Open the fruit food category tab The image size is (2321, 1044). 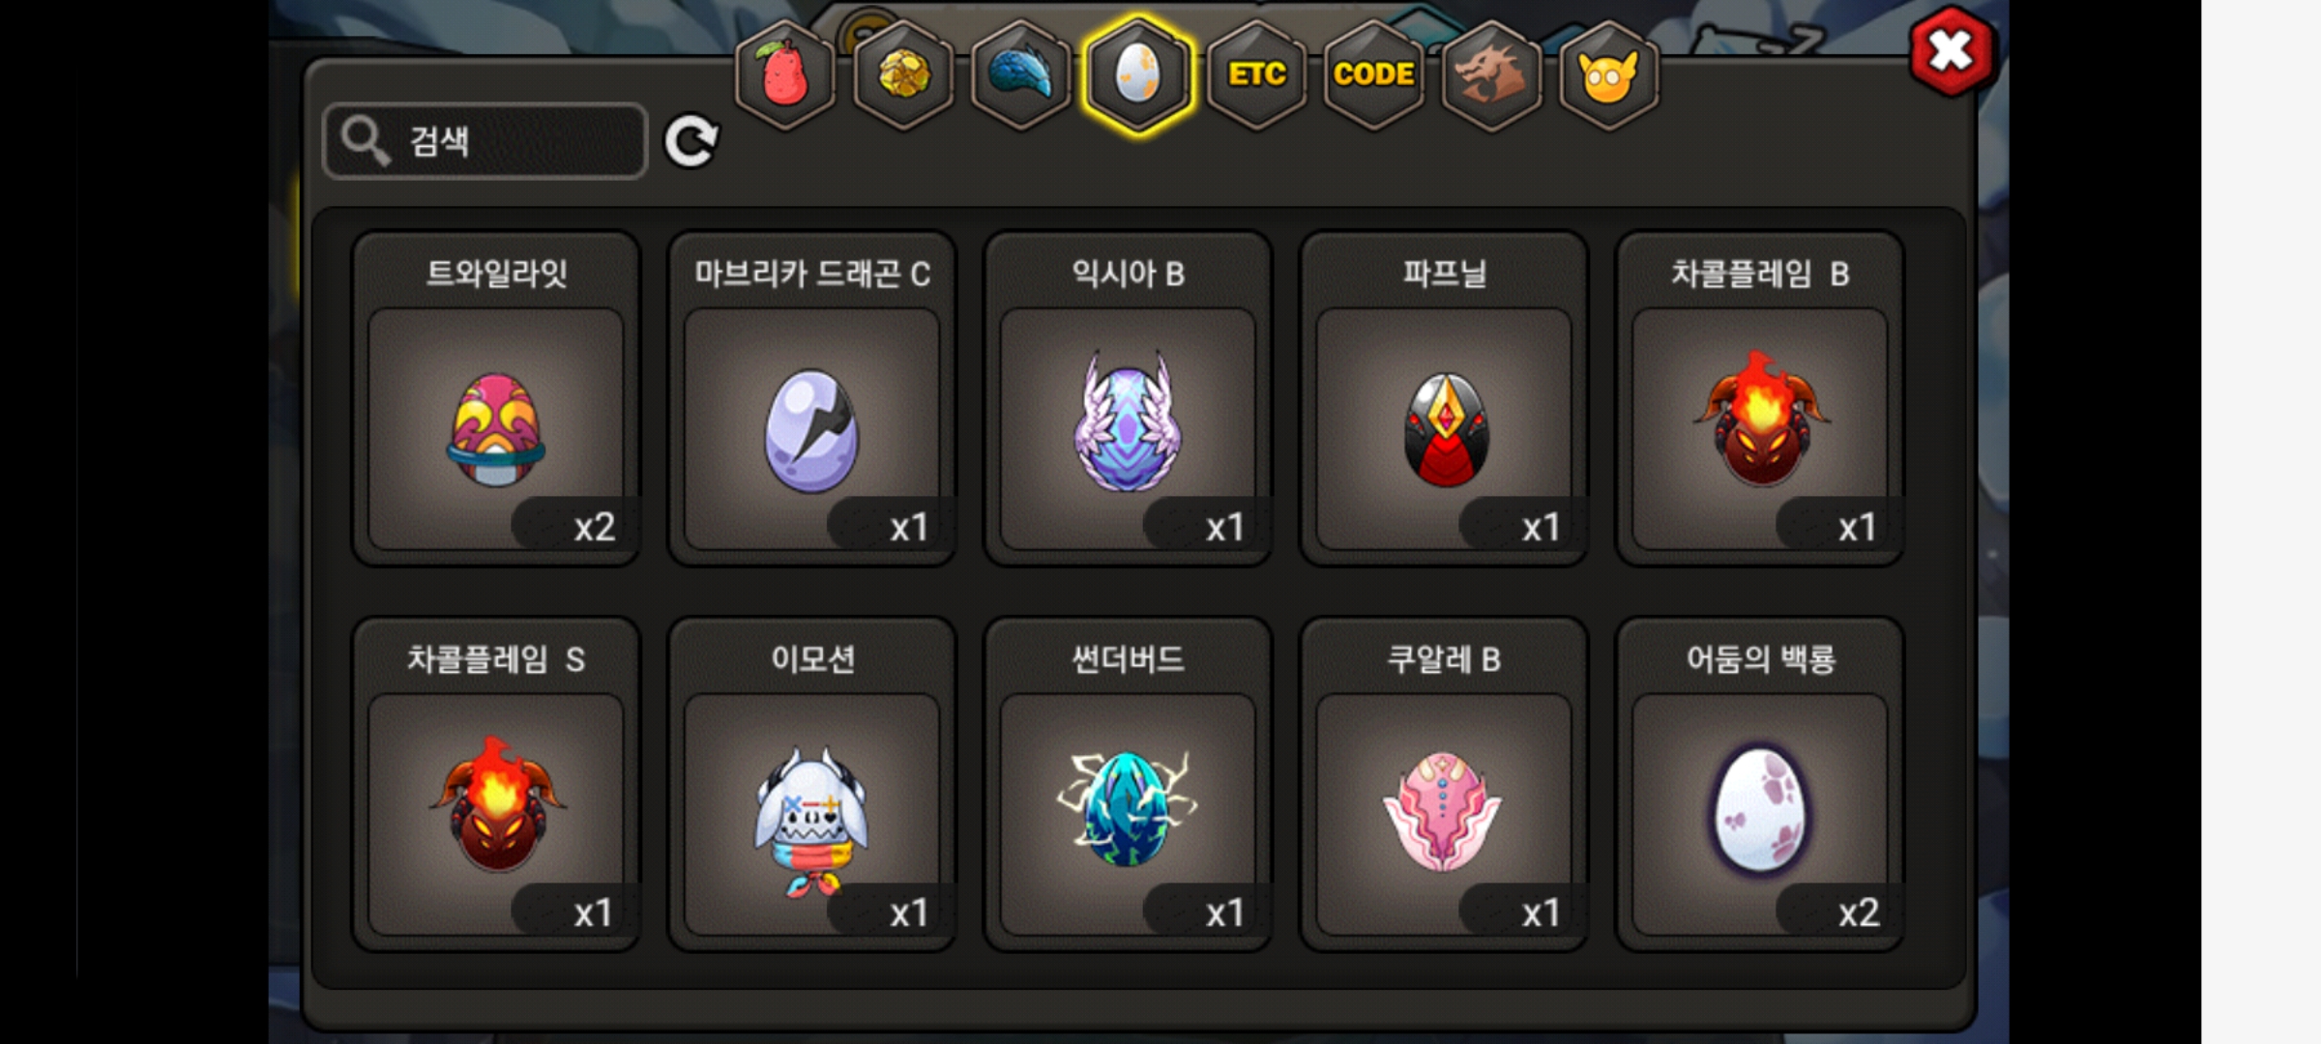785,74
